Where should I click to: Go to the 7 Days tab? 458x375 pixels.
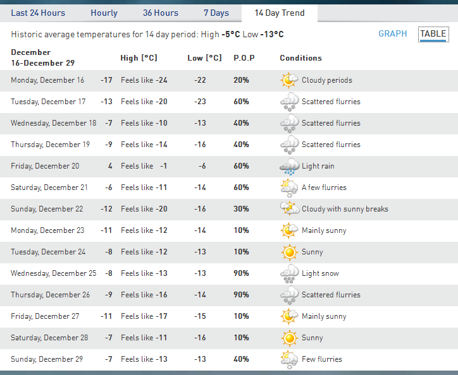216,13
